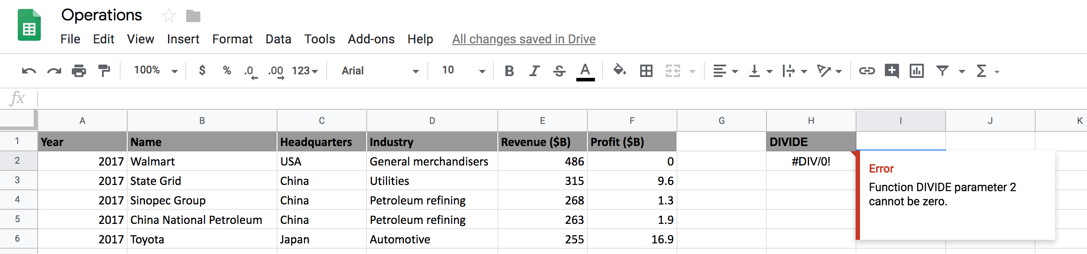Open the Format menu
Viewport: 1087px width, 254px height.
pos(232,39)
